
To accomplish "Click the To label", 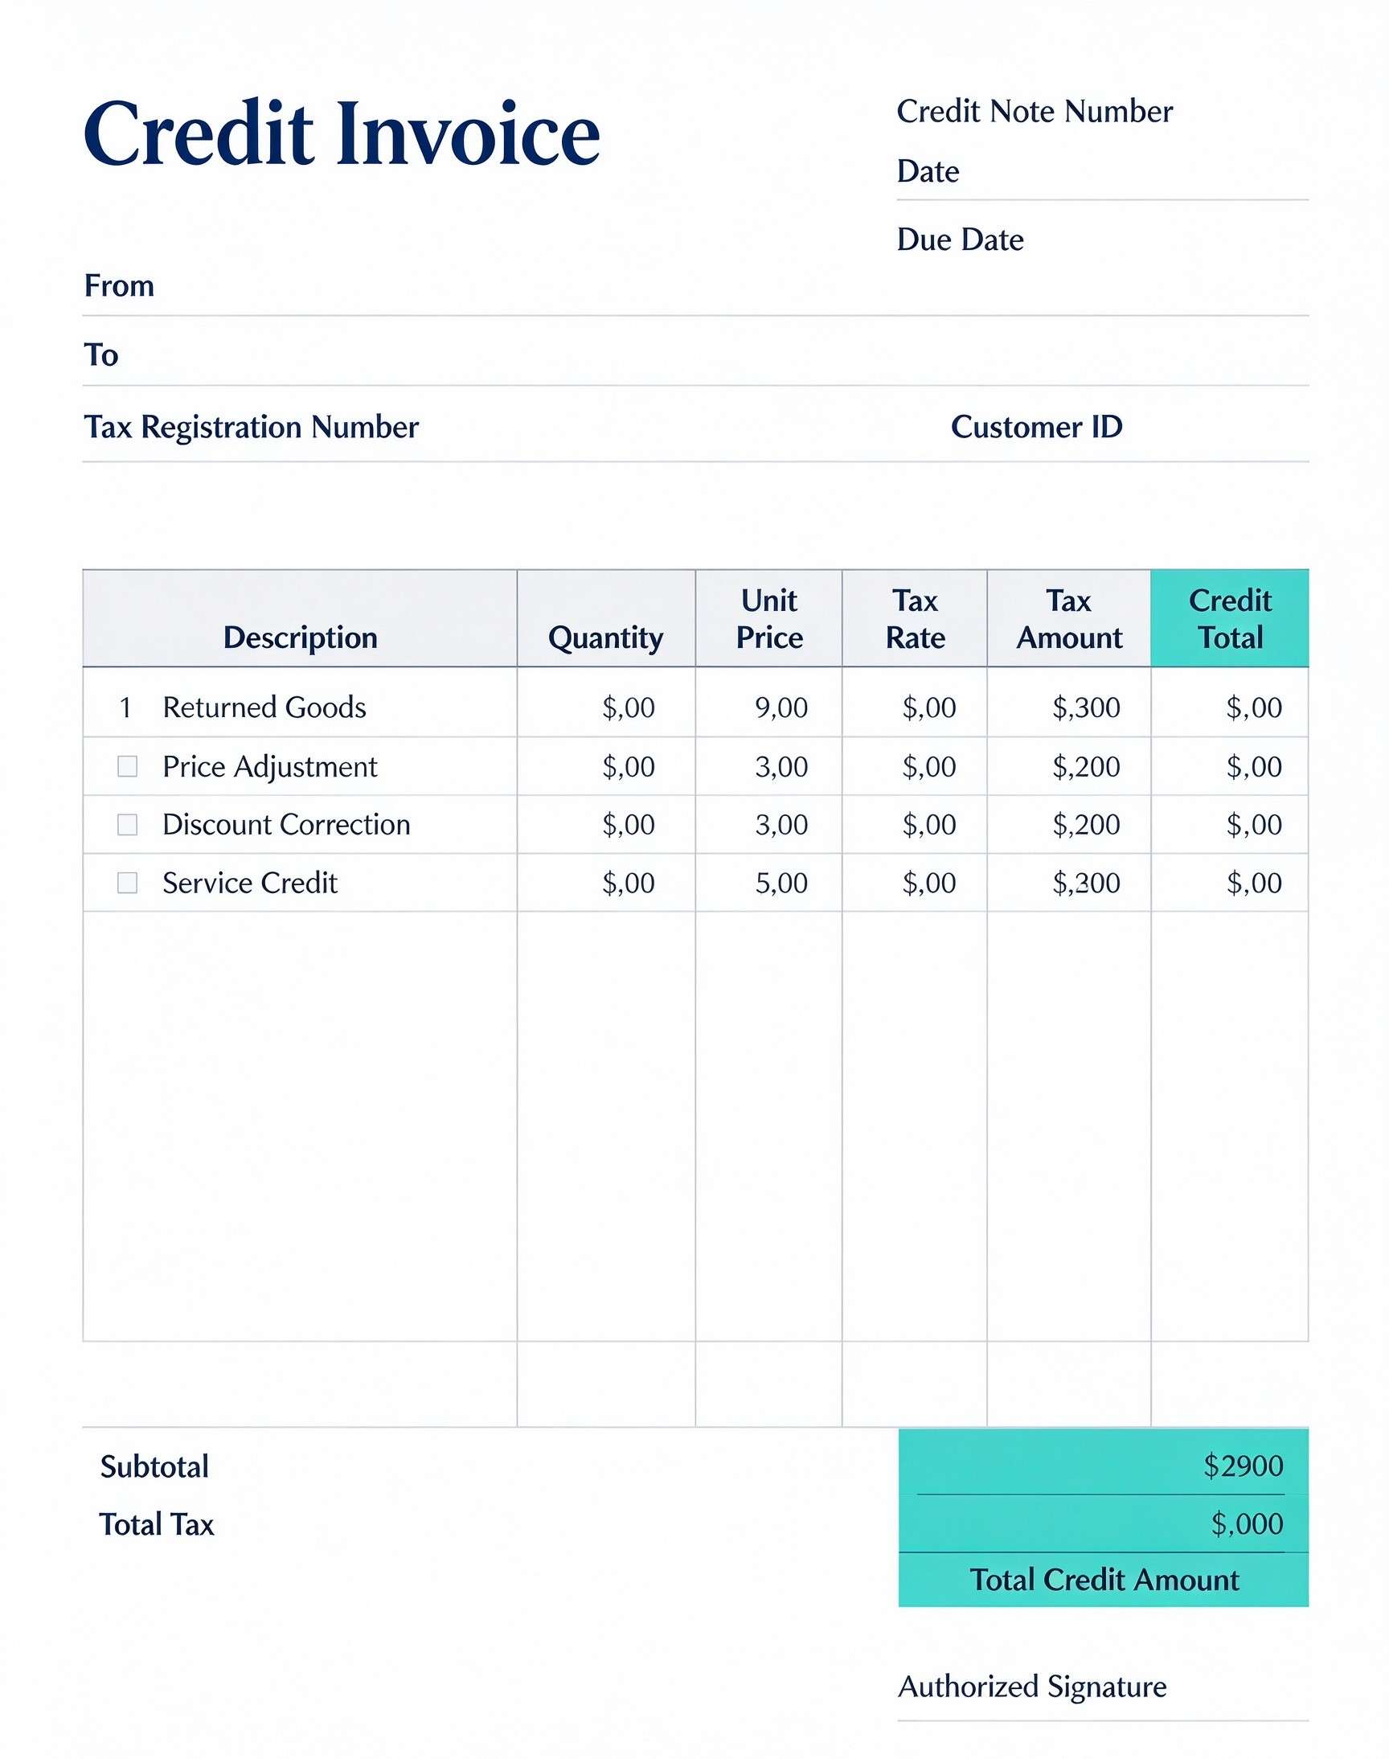I will 101,355.
